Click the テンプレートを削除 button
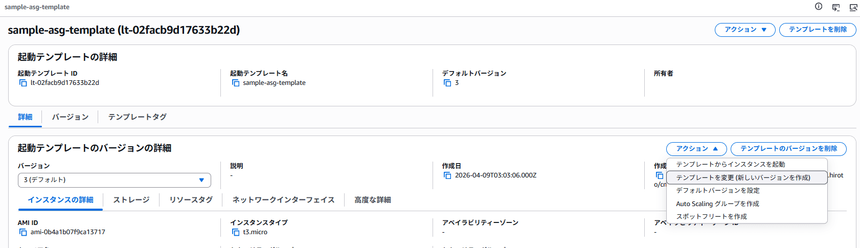860x248 pixels. [x=818, y=30]
